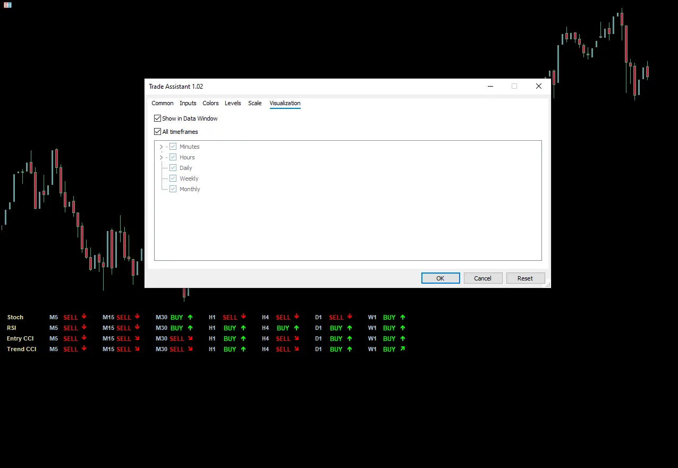This screenshot has width=678, height=468.
Task: Toggle the Daily timeframe checkbox
Action: [173, 168]
